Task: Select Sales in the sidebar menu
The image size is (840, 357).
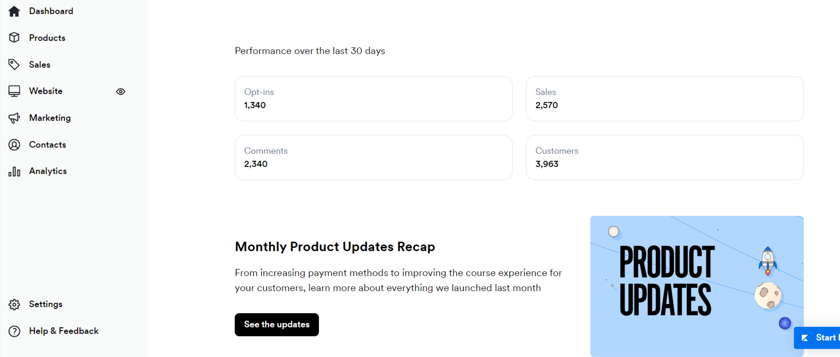Action: [x=40, y=64]
